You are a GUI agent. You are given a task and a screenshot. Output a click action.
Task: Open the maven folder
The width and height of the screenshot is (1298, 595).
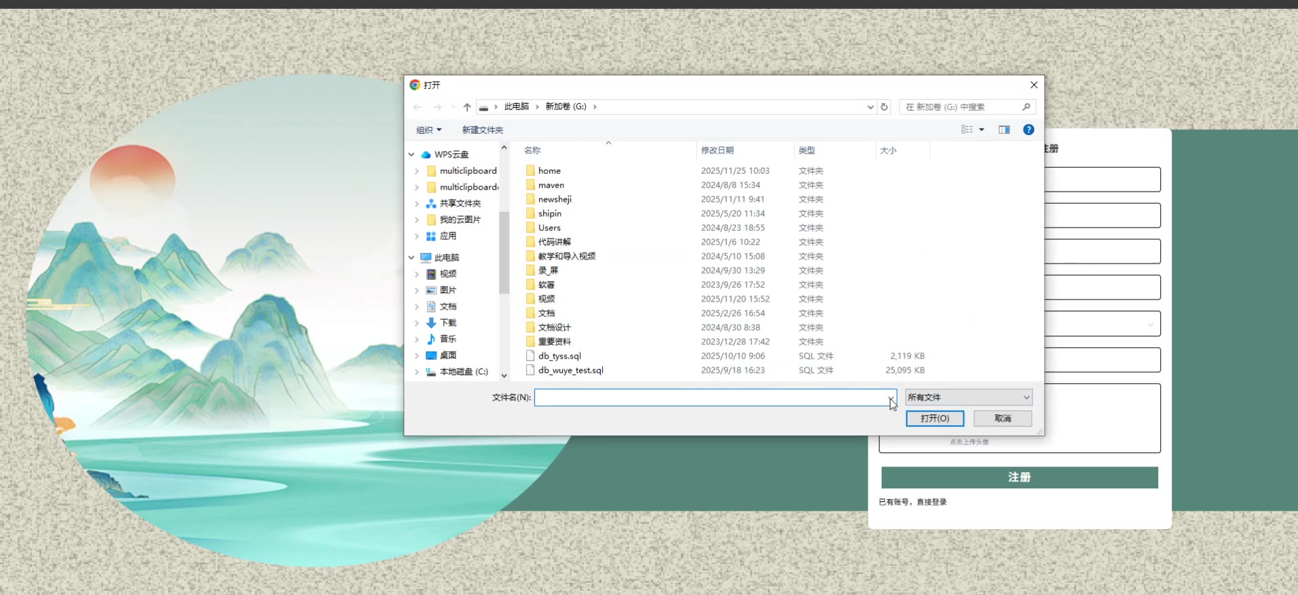[x=551, y=185]
